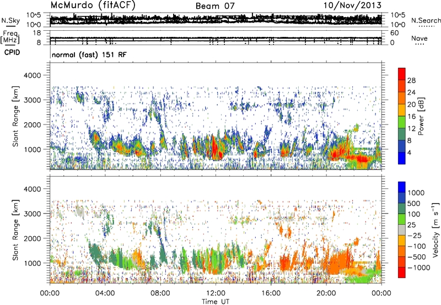Image resolution: width=441 pixels, height=305 pixels.
Task: Click the 'Beam 07' label
Action: click(215, 6)
